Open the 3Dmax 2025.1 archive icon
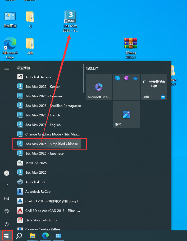The image size is (187, 241). point(131,49)
